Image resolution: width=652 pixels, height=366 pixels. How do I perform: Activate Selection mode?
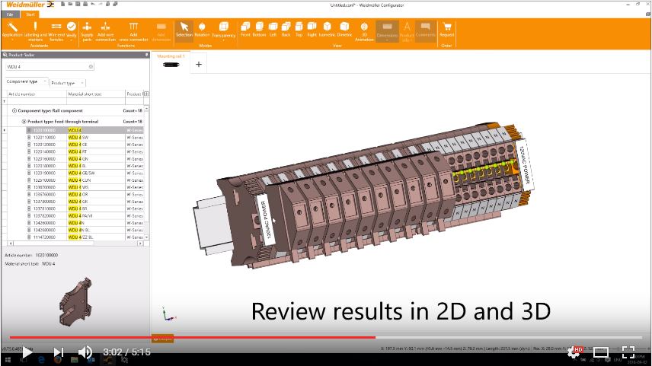tap(184, 30)
